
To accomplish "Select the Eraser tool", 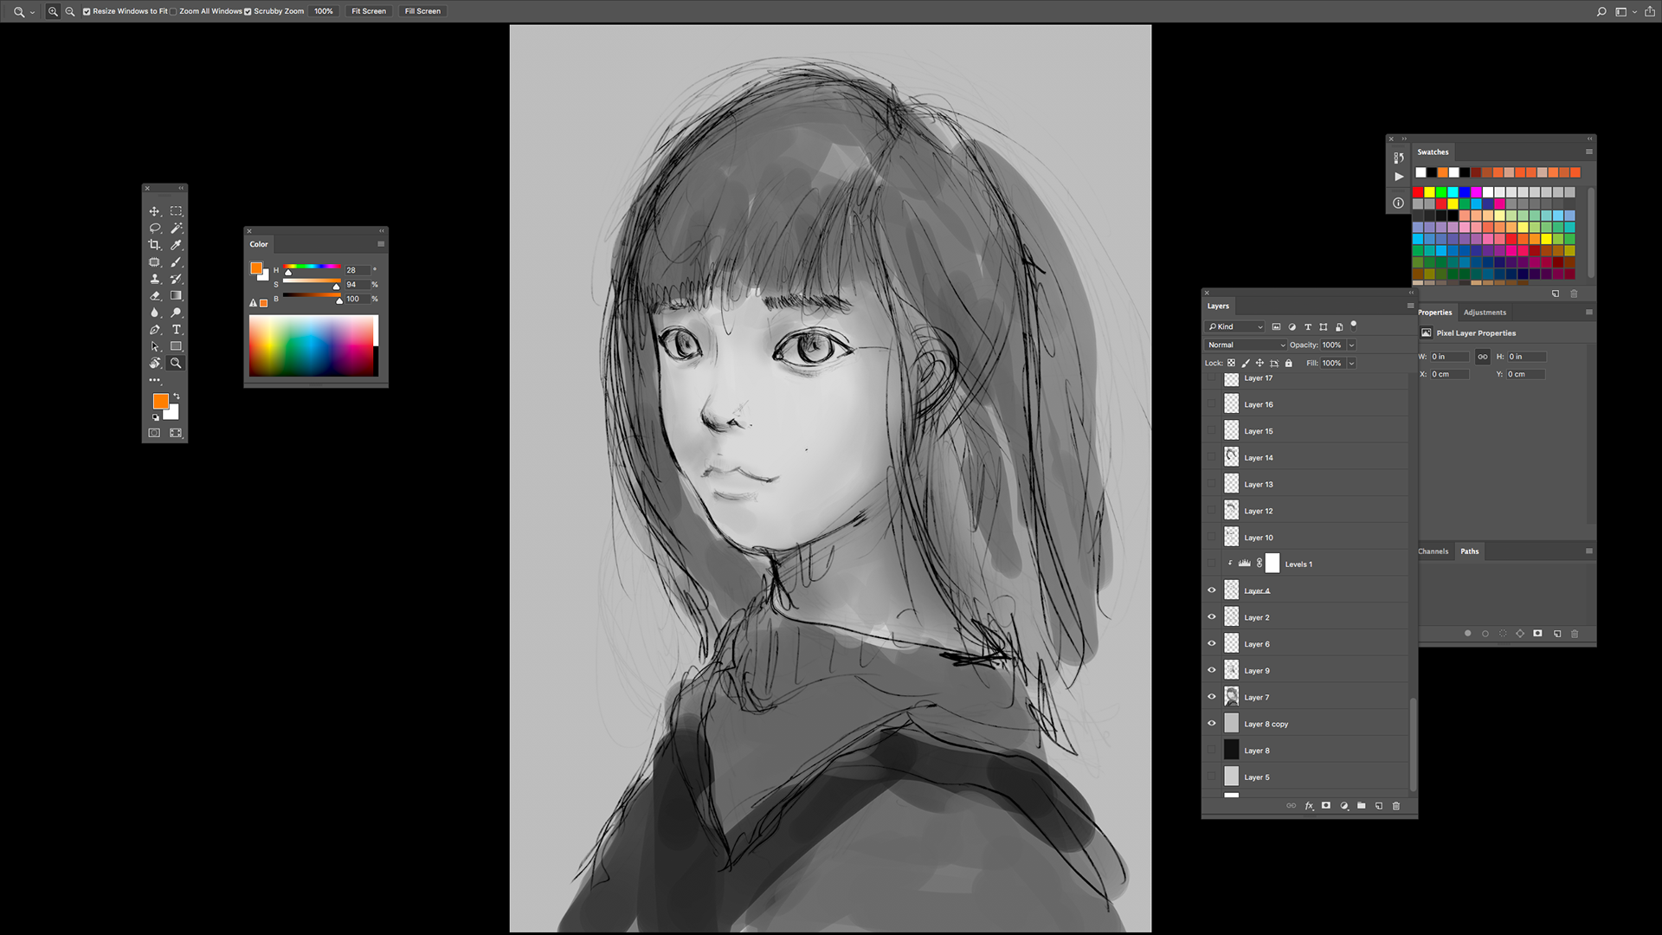I will point(154,296).
